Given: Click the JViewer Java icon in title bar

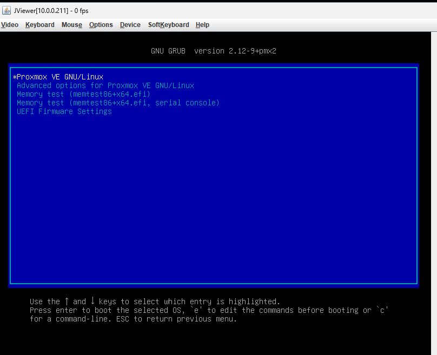Looking at the screenshot, I should click(x=6, y=11).
